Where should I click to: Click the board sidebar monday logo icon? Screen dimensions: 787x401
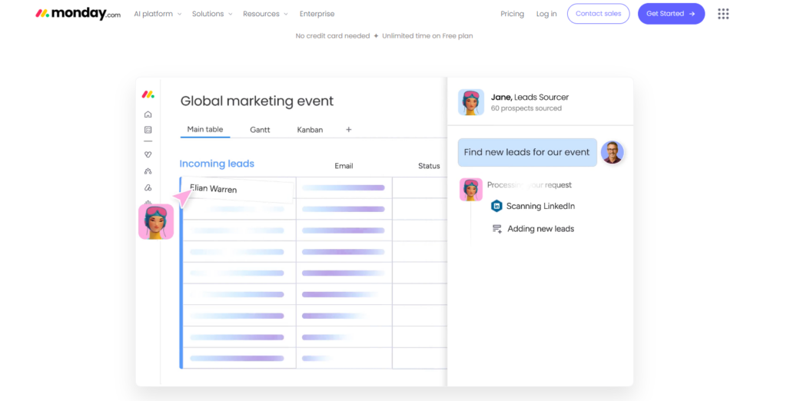pos(148,94)
